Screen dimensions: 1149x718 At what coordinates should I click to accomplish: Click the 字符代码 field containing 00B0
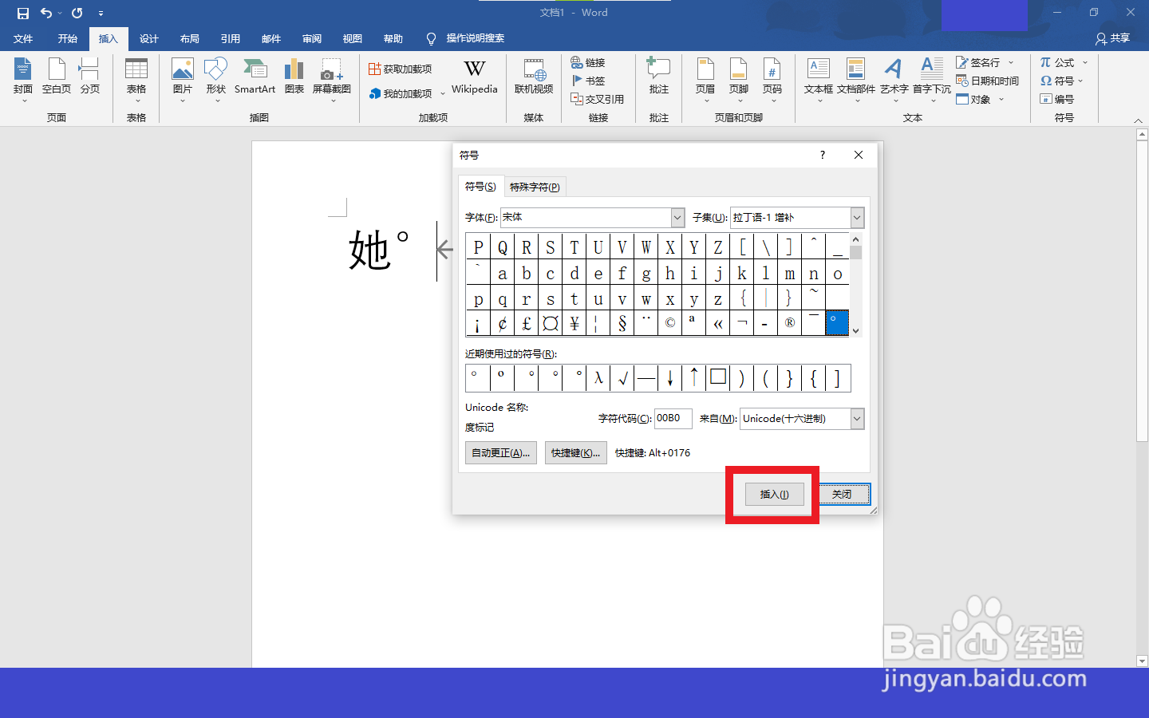pos(673,418)
